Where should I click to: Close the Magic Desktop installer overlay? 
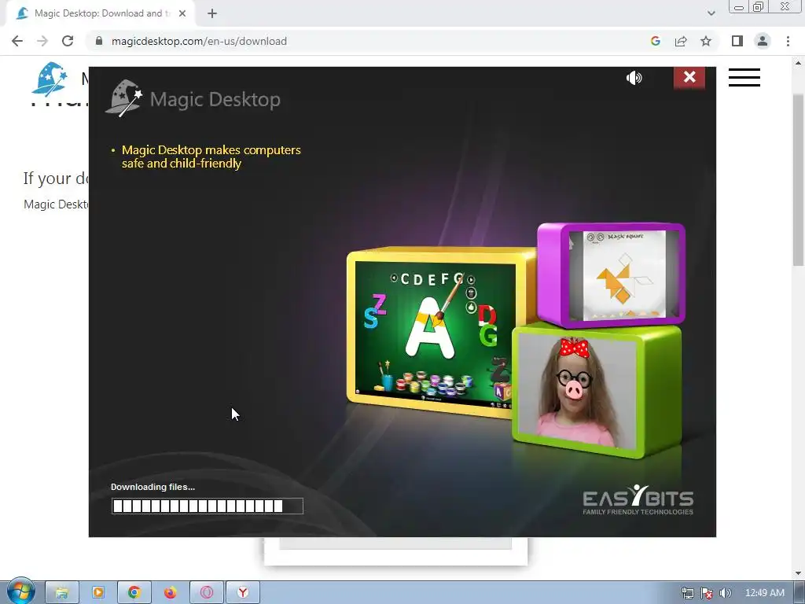coord(689,77)
